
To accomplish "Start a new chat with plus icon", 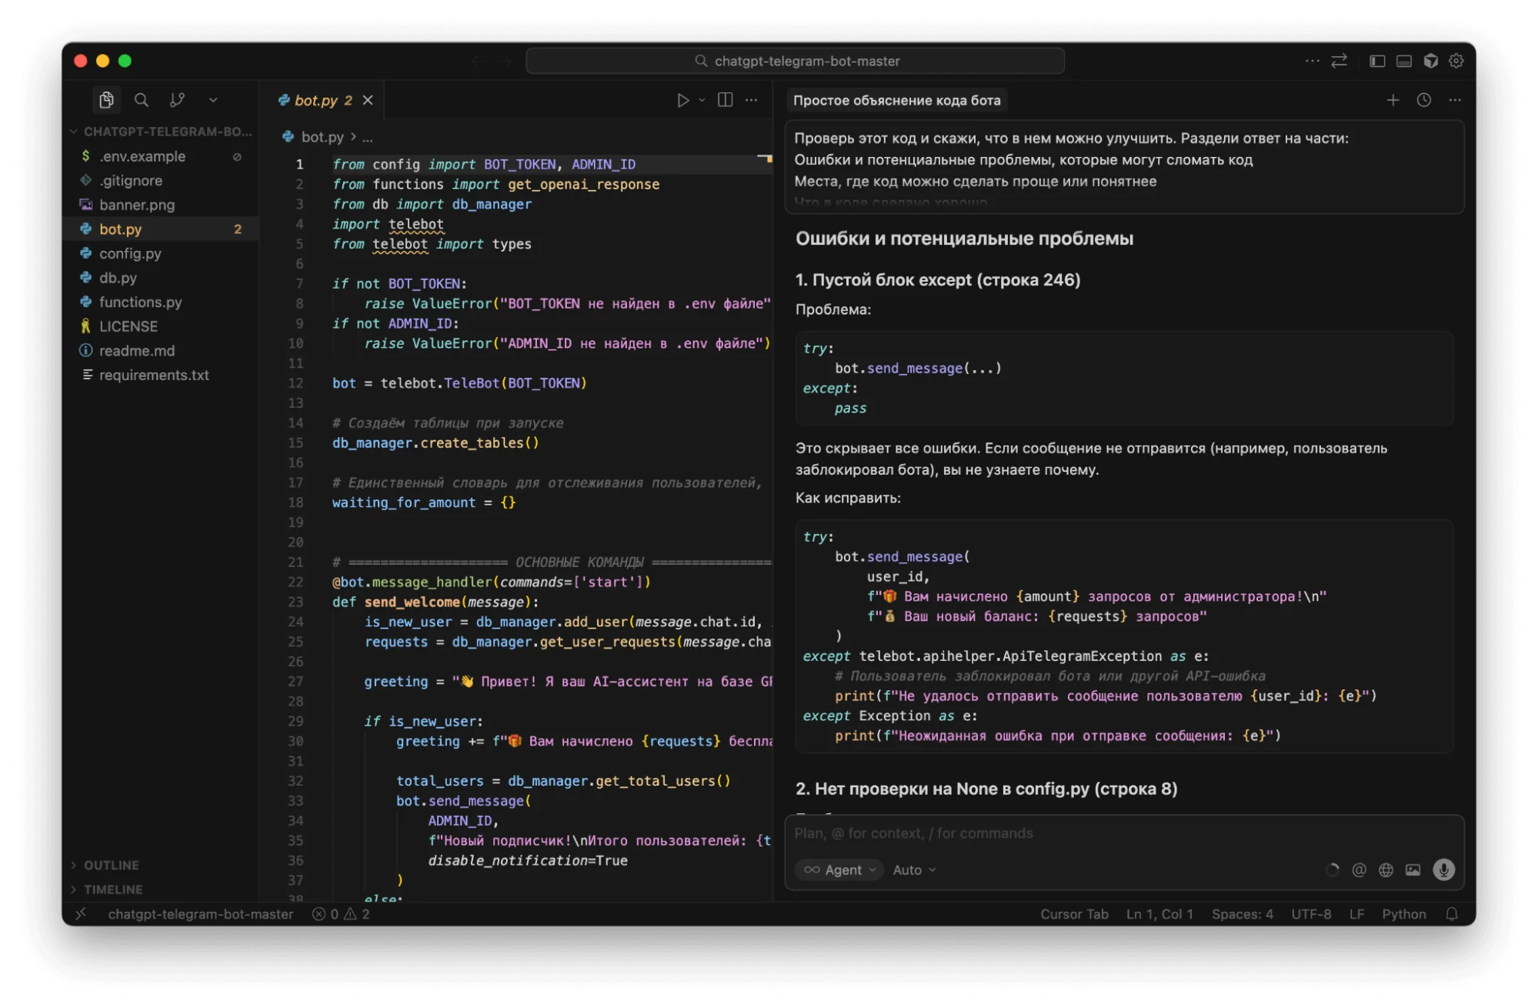I will click(x=1393, y=100).
